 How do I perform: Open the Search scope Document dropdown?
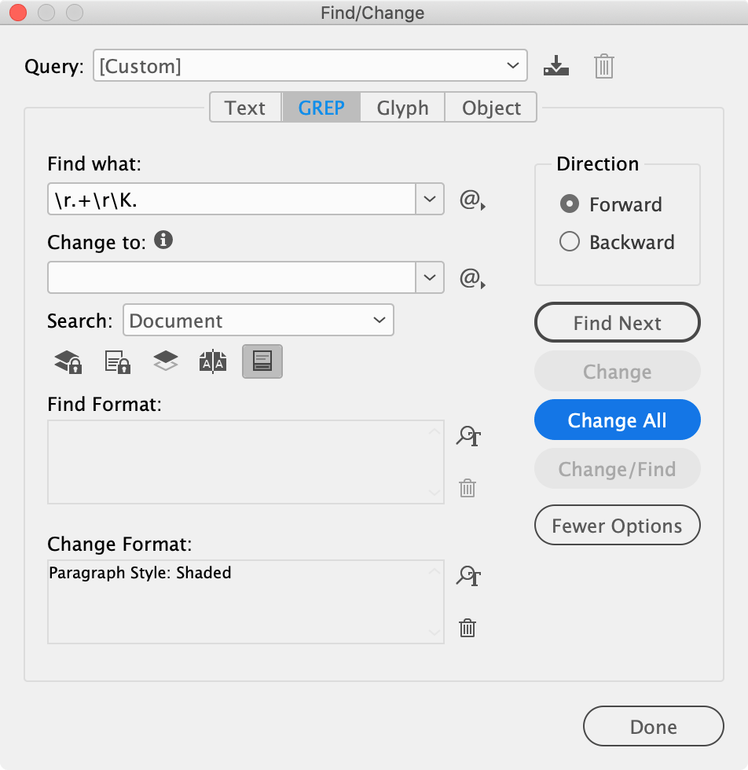[258, 321]
